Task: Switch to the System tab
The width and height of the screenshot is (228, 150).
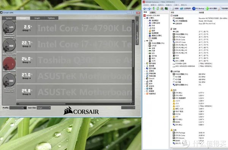Action: (9, 18)
